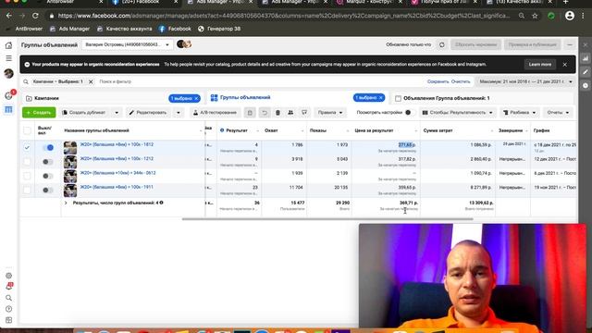Check the Объявления tab checkbox
Image resolution: width=592 pixels, height=333 pixels.
click(398, 99)
